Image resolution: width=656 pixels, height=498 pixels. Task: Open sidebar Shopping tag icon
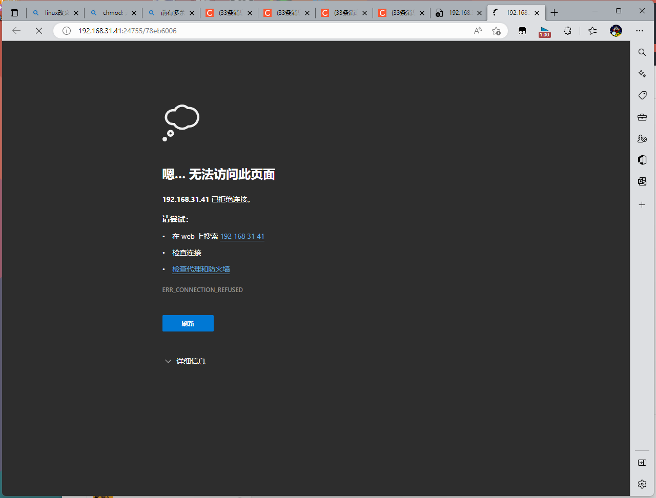tap(642, 95)
